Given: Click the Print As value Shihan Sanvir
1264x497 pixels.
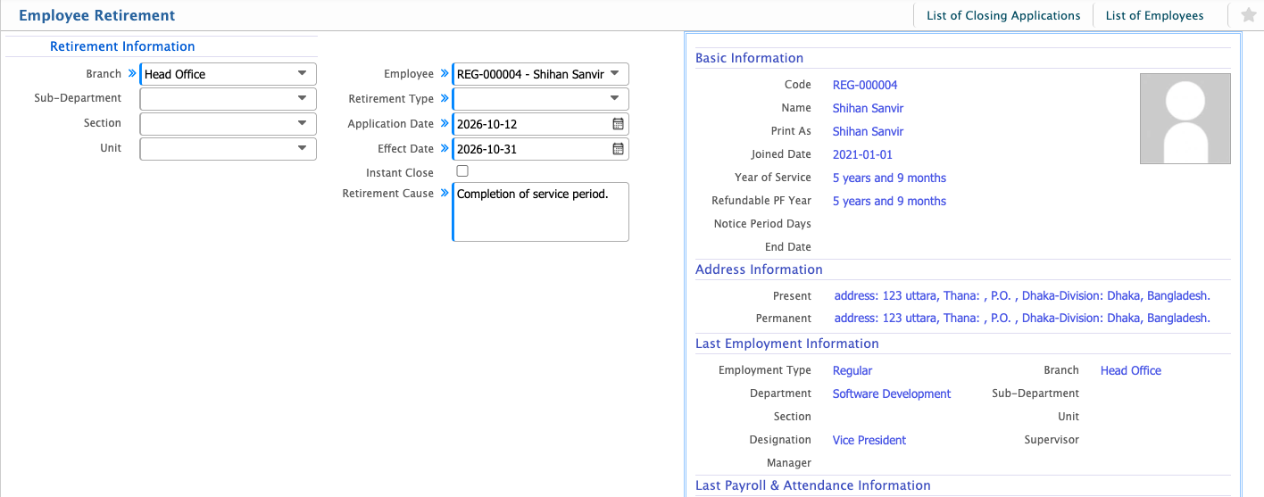Looking at the screenshot, I should point(869,131).
